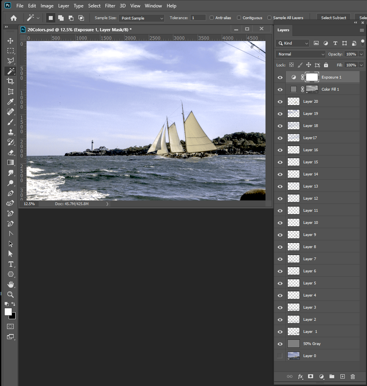Hide the Color Fill 1 layer
This screenshot has width=367, height=386.
[280, 89]
